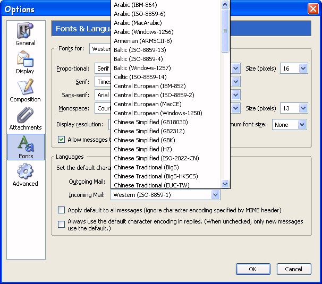This screenshot has width=322, height=284.
Task: Open the Advanced options panel
Action: tap(26, 175)
